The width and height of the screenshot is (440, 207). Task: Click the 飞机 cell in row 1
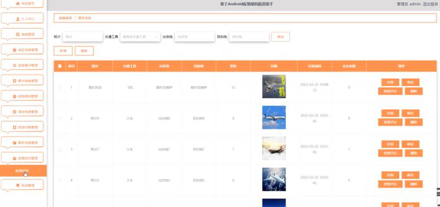[130, 87]
